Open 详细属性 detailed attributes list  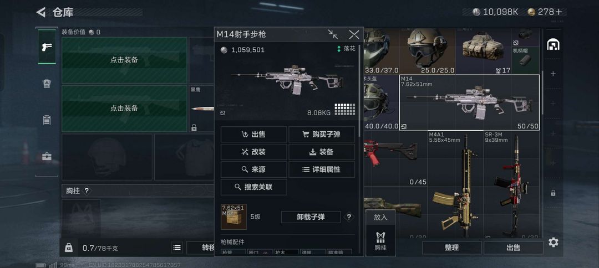[322, 169]
